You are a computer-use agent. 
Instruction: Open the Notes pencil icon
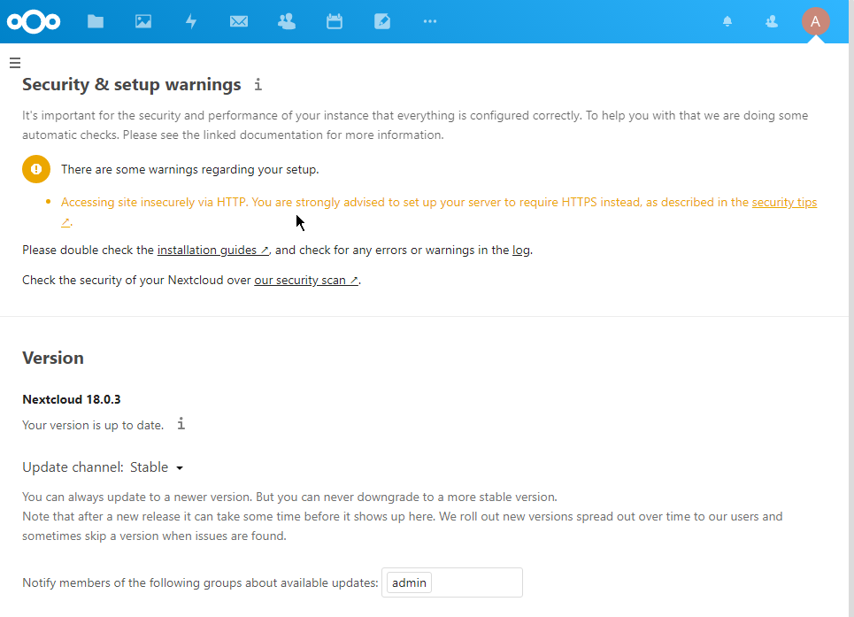[x=382, y=21]
